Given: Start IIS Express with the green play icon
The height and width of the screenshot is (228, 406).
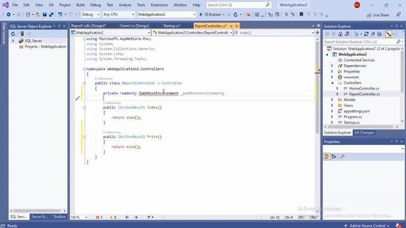Looking at the screenshot, I should coord(200,15).
